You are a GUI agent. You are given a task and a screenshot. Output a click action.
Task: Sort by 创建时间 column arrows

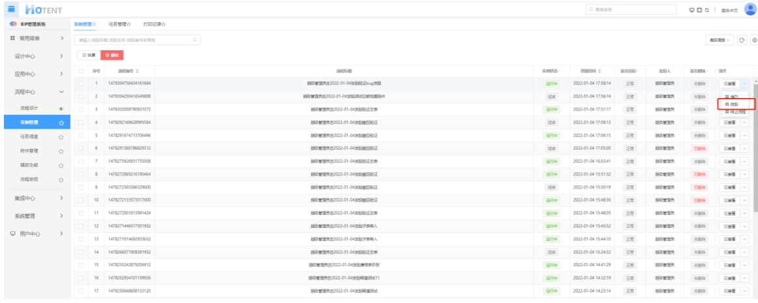(599, 71)
